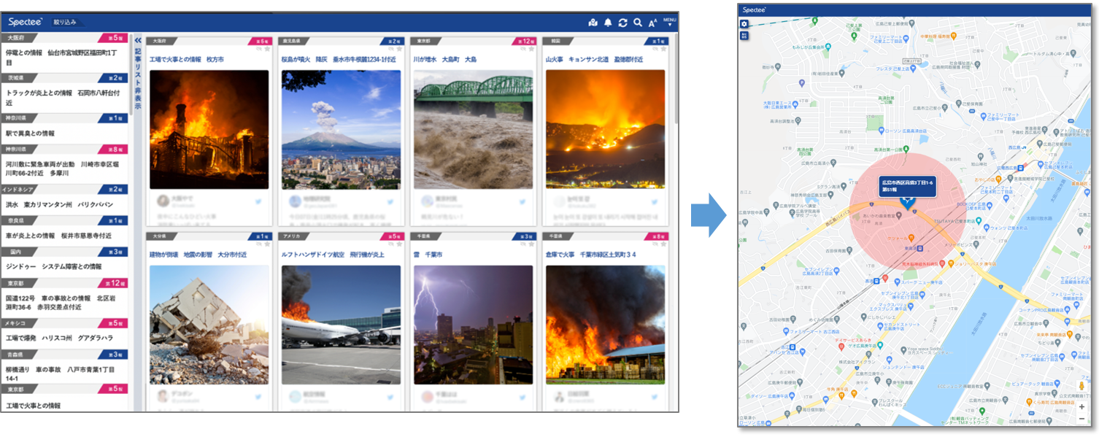Select list item 国道122号 車の事故との情報
Image resolution: width=1099 pixels, height=437 pixels.
64,302
